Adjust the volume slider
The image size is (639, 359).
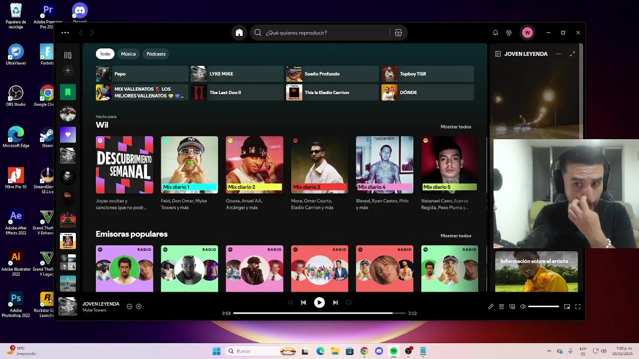(543, 307)
